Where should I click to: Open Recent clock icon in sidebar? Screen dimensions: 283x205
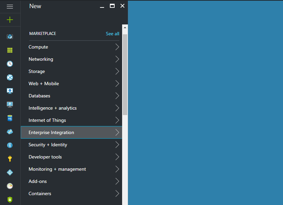click(x=10, y=64)
